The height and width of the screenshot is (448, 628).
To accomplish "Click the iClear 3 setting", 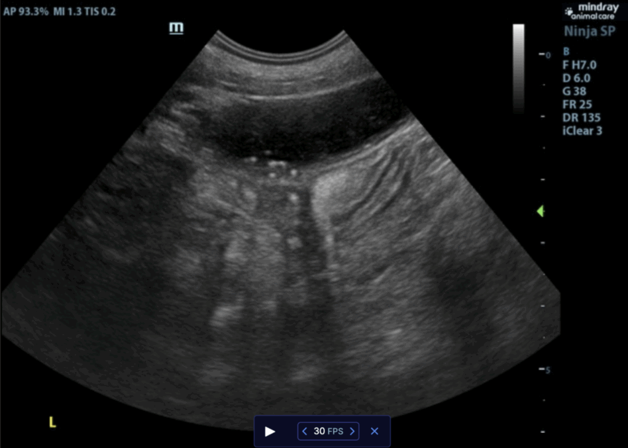I will point(582,131).
